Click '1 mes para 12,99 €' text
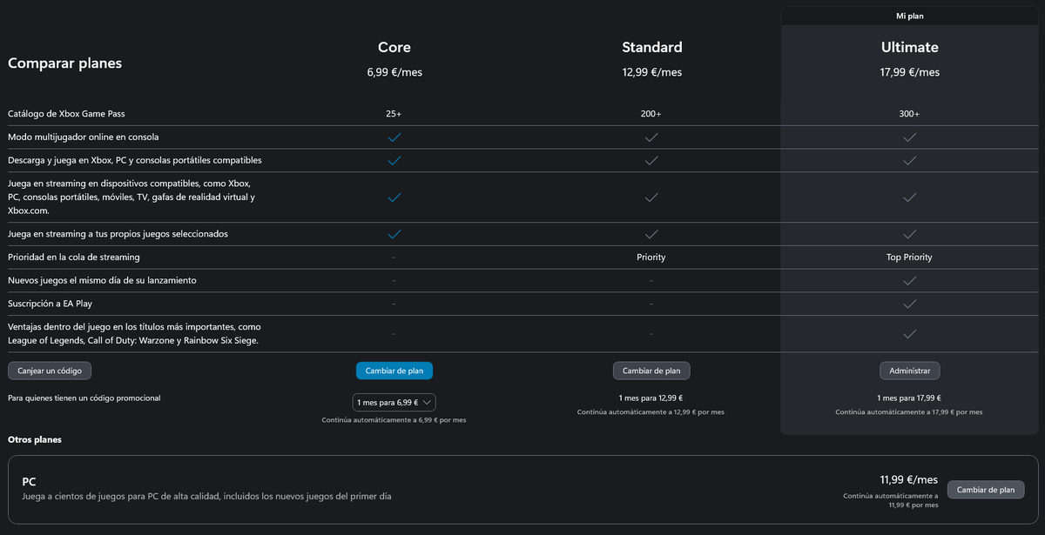 [x=651, y=398]
